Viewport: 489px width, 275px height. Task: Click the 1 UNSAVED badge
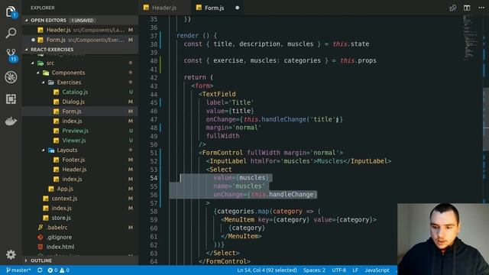(x=83, y=21)
